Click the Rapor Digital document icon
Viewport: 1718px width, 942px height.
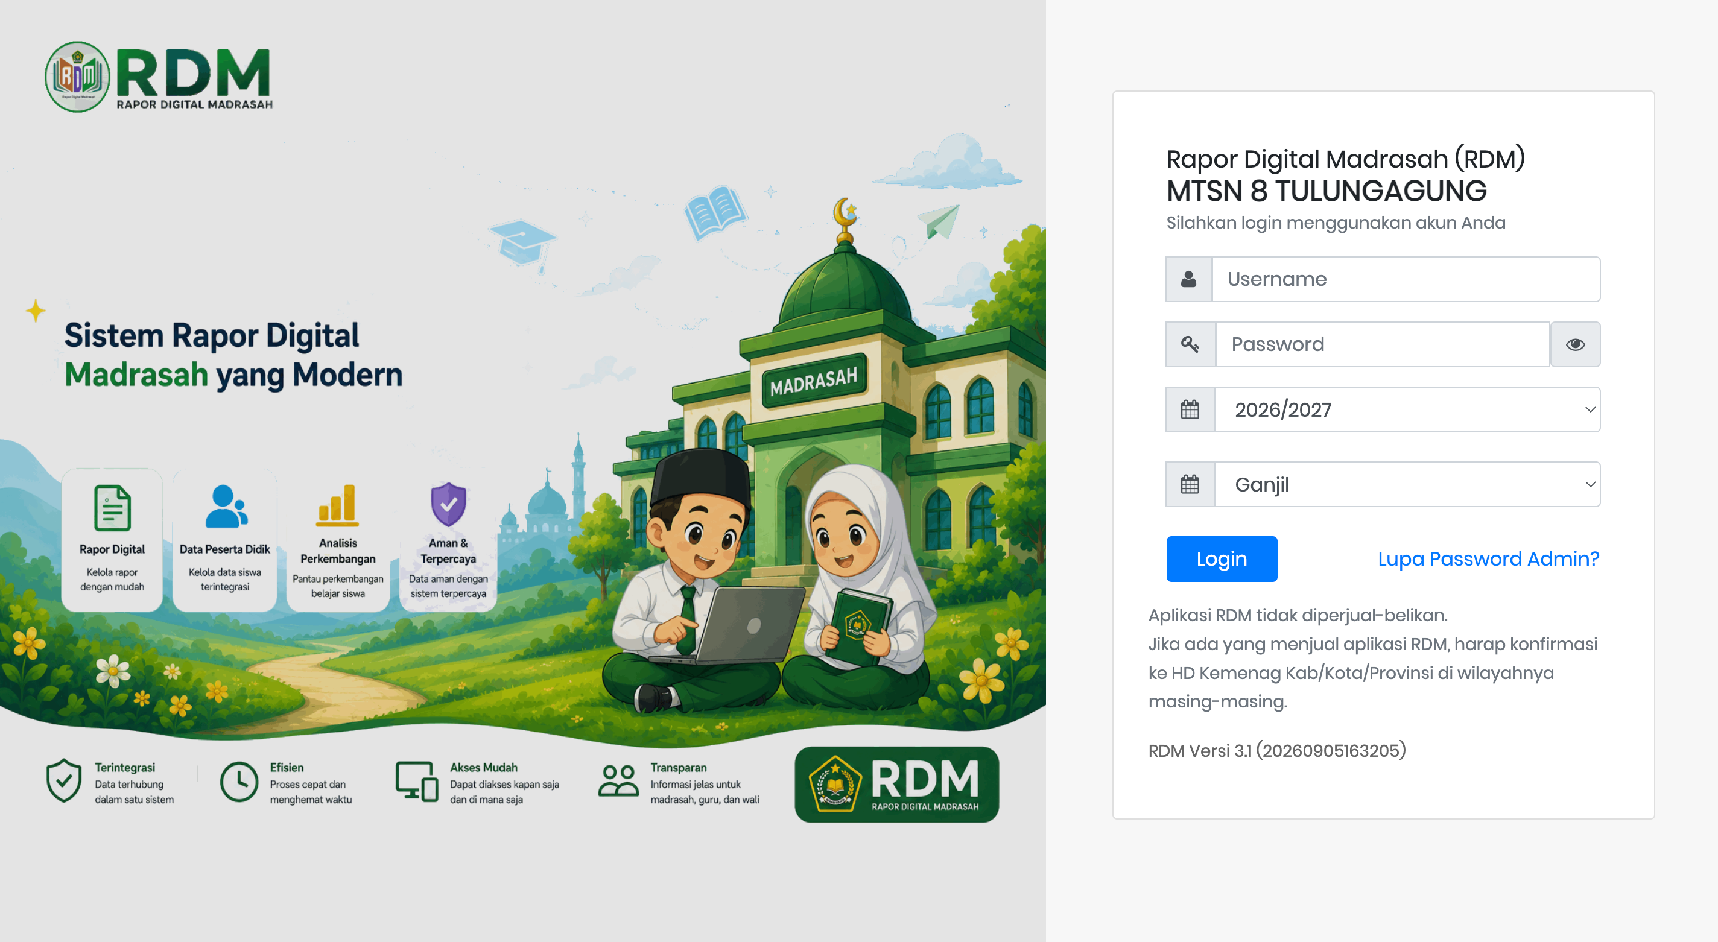coord(112,508)
